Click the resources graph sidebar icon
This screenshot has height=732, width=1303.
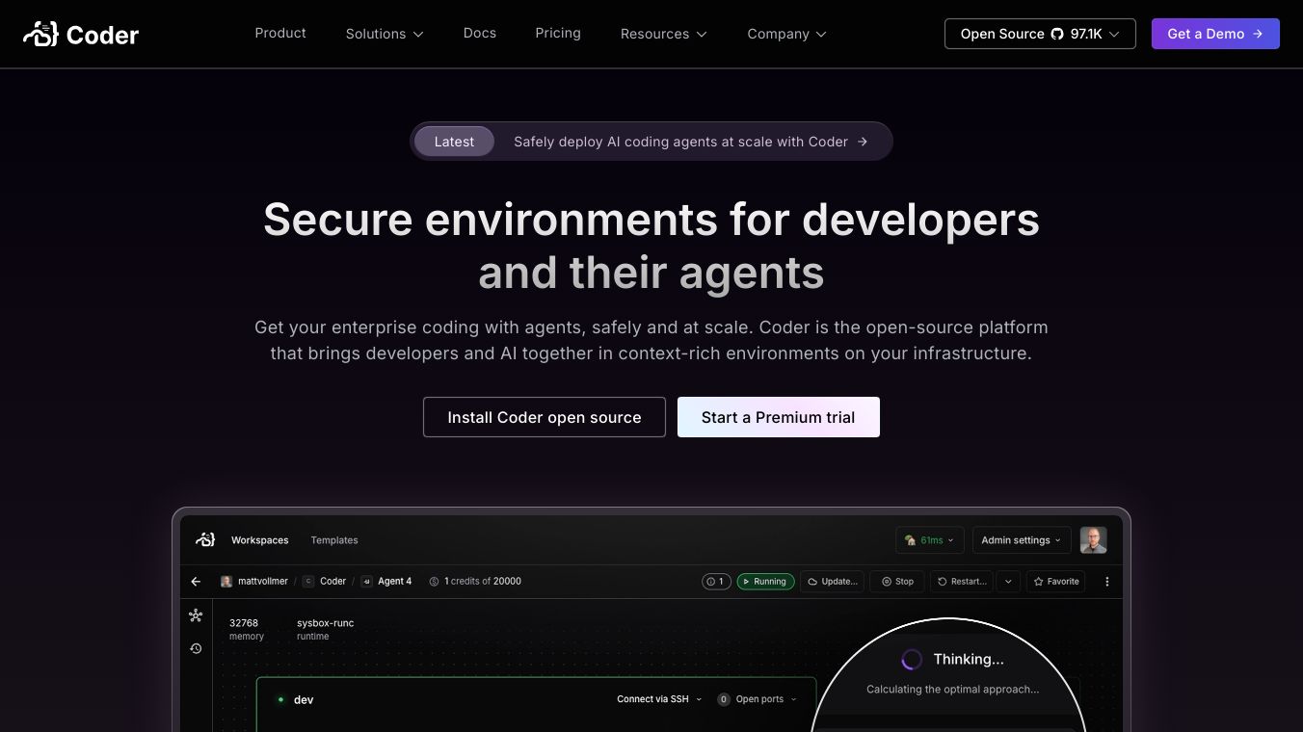click(196, 615)
